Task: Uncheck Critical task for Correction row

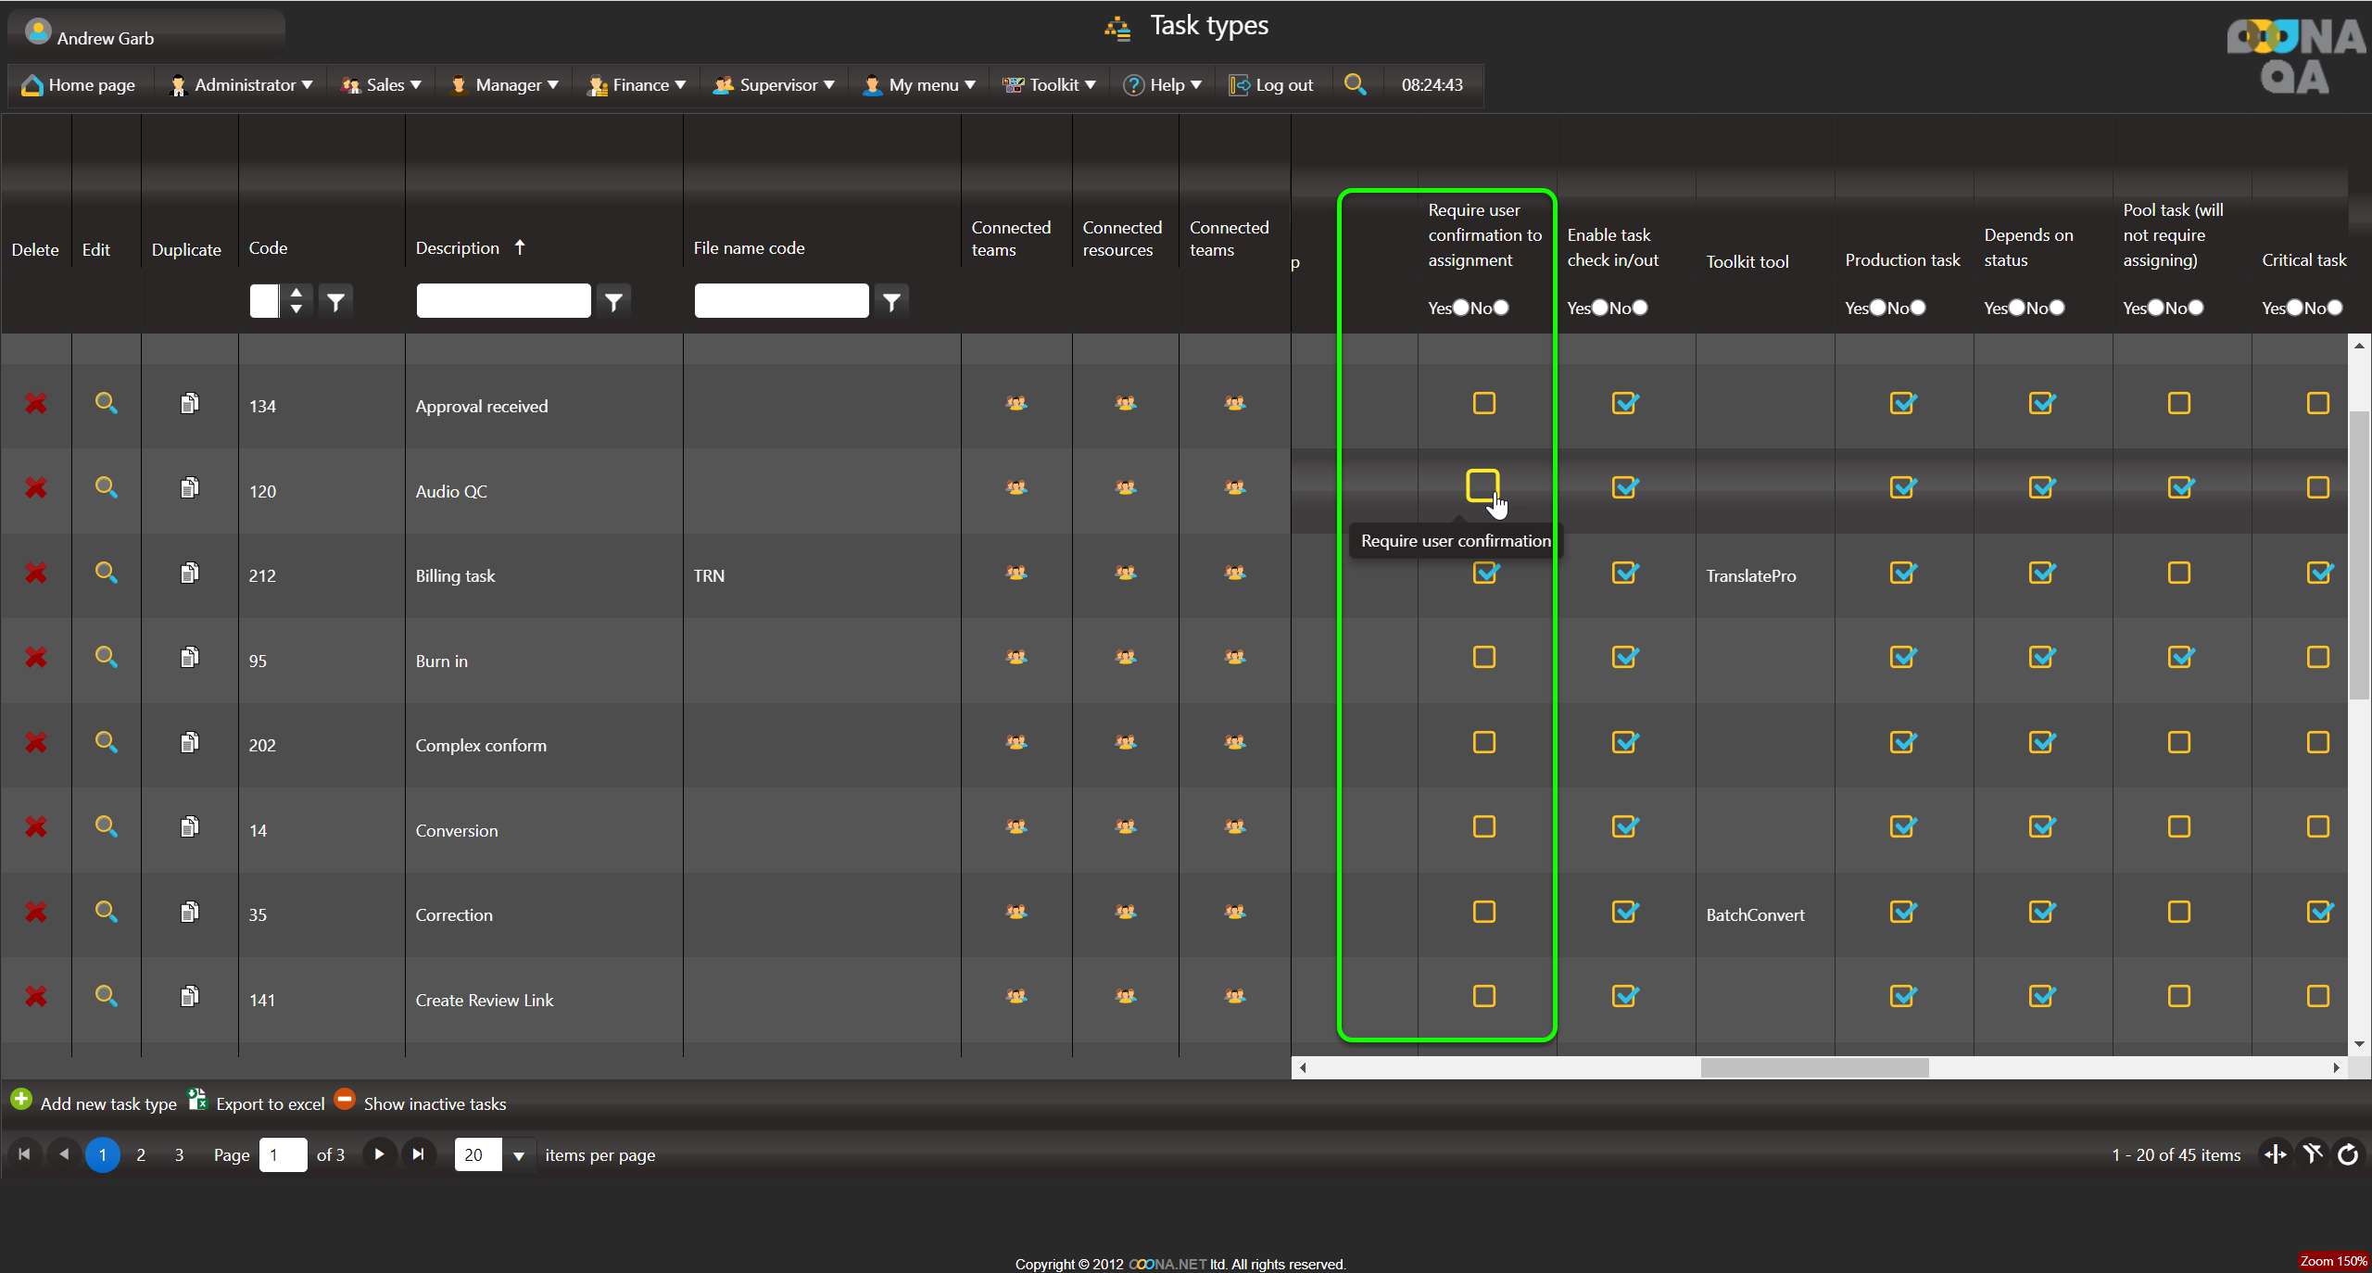Action: 2318,912
